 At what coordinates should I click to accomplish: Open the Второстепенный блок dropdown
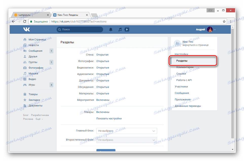click(127, 140)
